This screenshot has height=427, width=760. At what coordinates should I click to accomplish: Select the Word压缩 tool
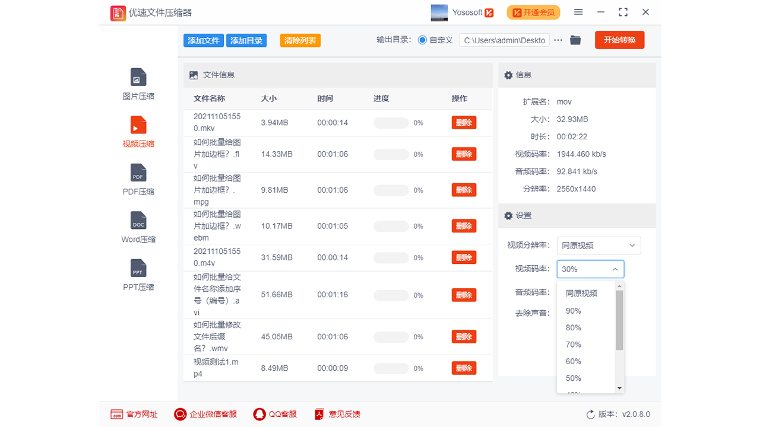point(138,227)
